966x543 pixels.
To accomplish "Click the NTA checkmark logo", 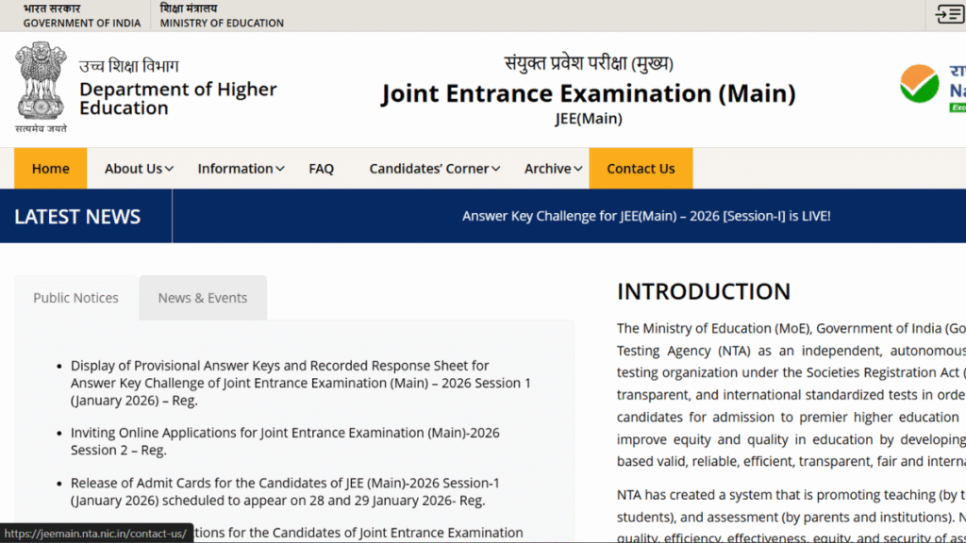I will coord(919,86).
